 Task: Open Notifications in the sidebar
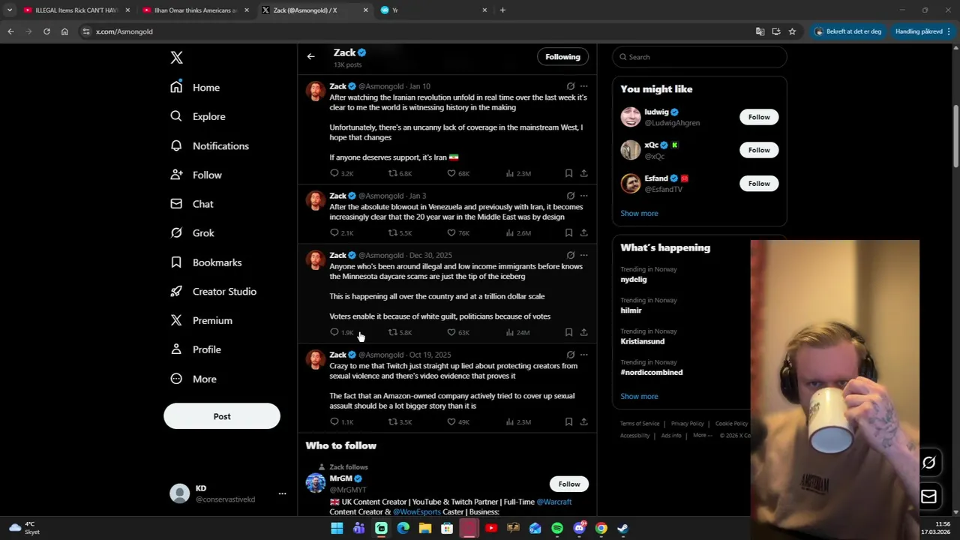209,145
